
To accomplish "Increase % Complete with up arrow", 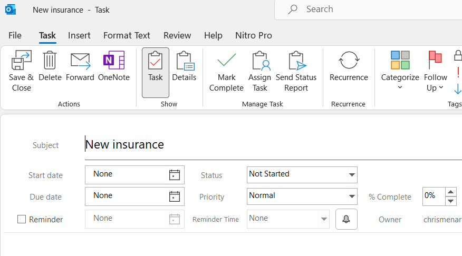I will (450, 192).
